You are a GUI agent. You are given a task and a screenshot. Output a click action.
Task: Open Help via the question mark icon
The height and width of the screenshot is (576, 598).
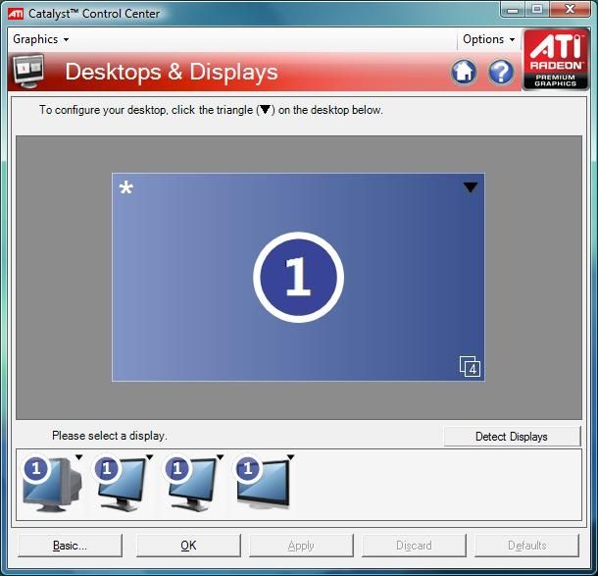click(x=501, y=72)
